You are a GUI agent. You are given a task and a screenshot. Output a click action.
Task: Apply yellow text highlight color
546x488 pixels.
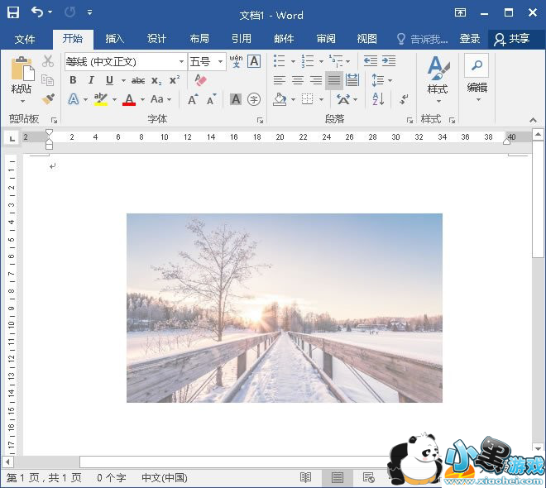click(x=101, y=99)
